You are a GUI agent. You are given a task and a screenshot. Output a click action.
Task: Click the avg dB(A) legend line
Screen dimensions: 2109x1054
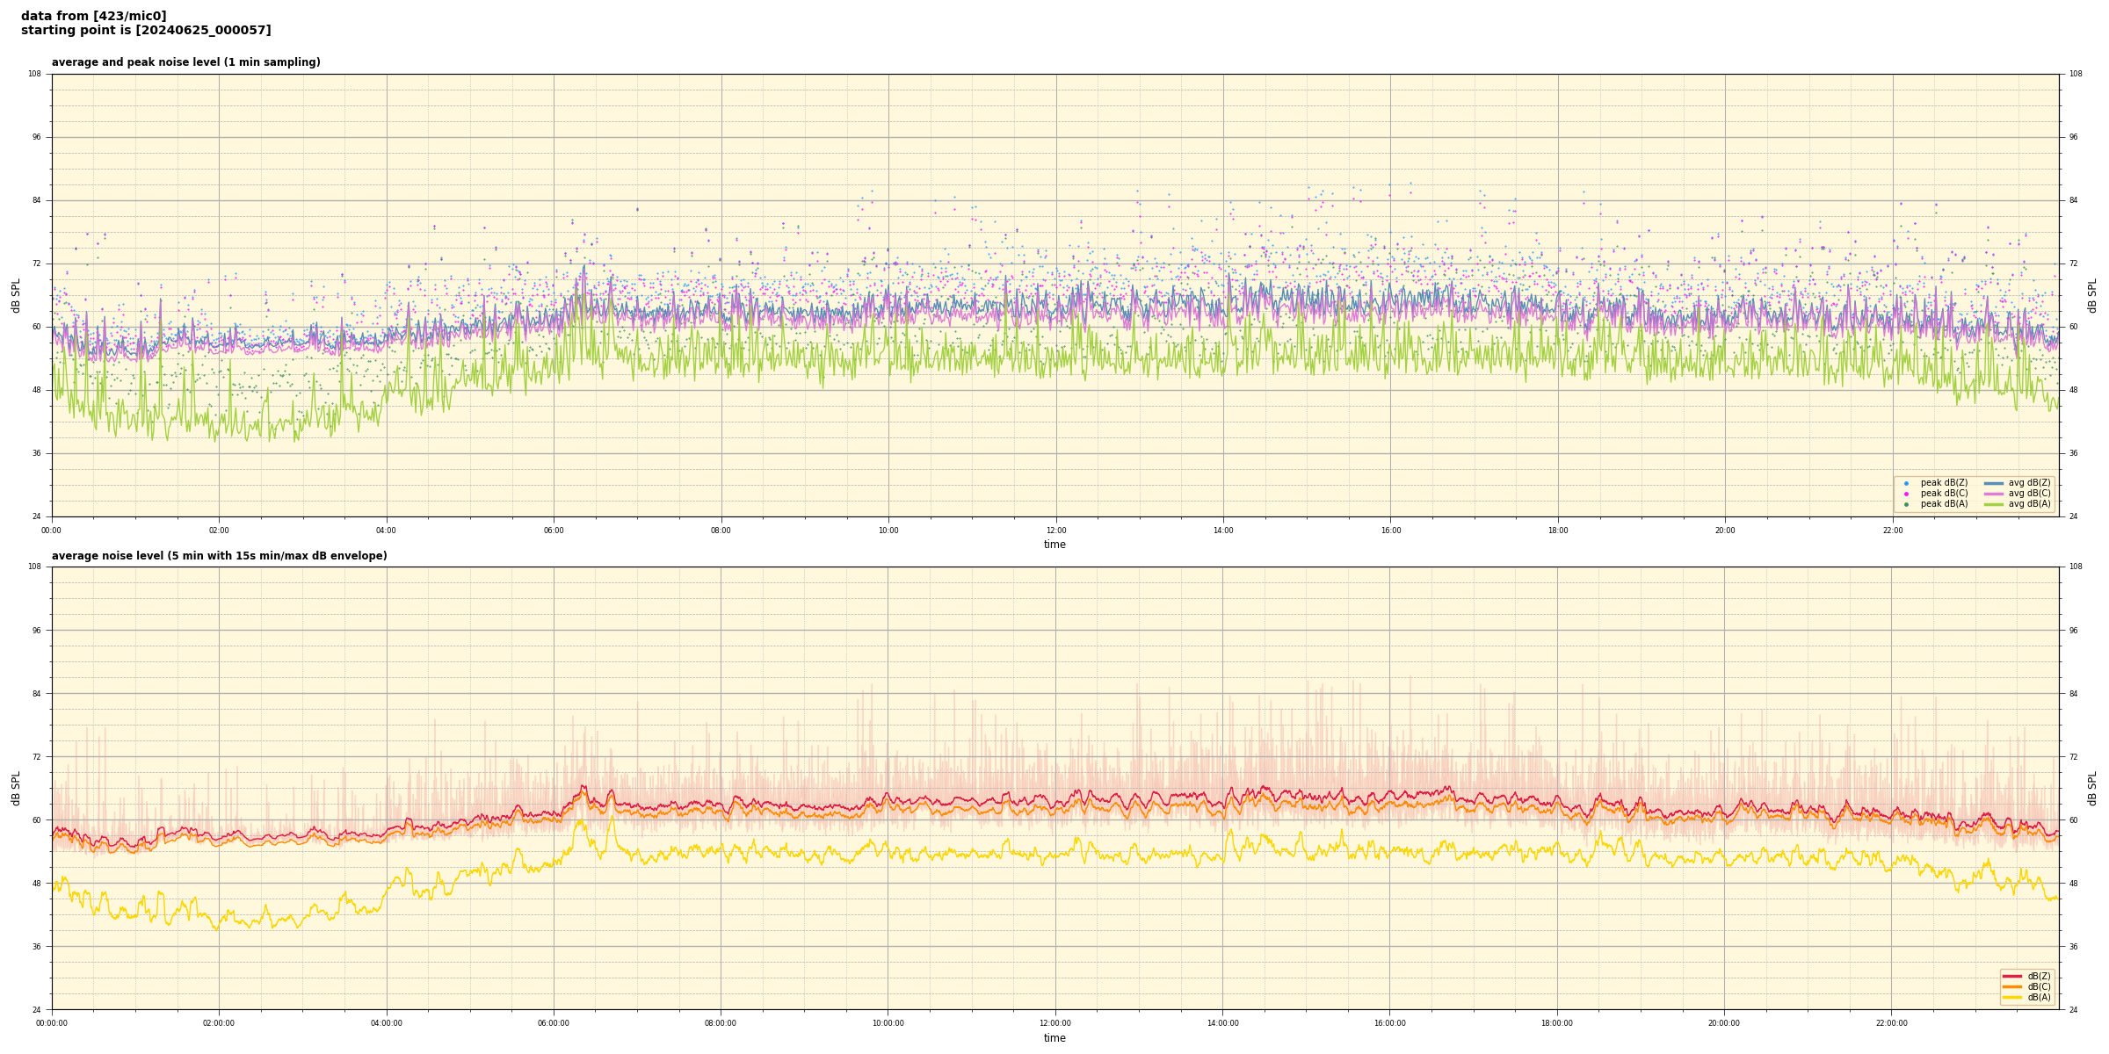click(1994, 504)
